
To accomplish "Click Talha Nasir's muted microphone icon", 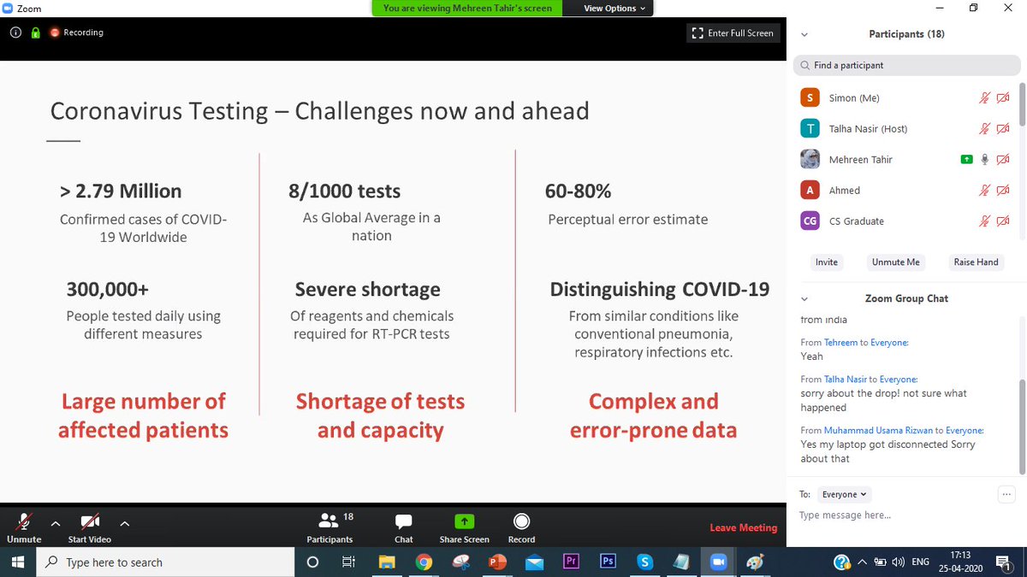I will click(x=984, y=128).
